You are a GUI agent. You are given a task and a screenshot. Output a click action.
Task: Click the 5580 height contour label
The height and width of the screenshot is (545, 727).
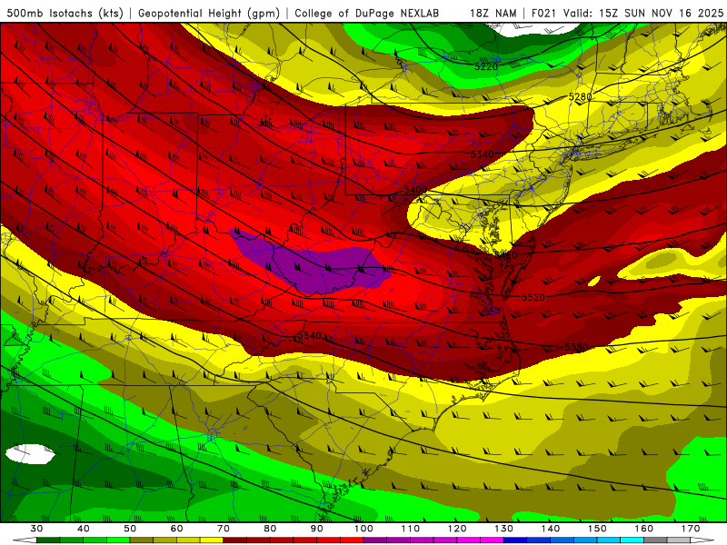pos(576,347)
